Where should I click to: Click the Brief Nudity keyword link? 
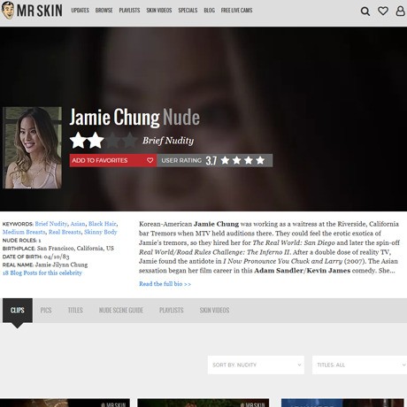(51, 224)
